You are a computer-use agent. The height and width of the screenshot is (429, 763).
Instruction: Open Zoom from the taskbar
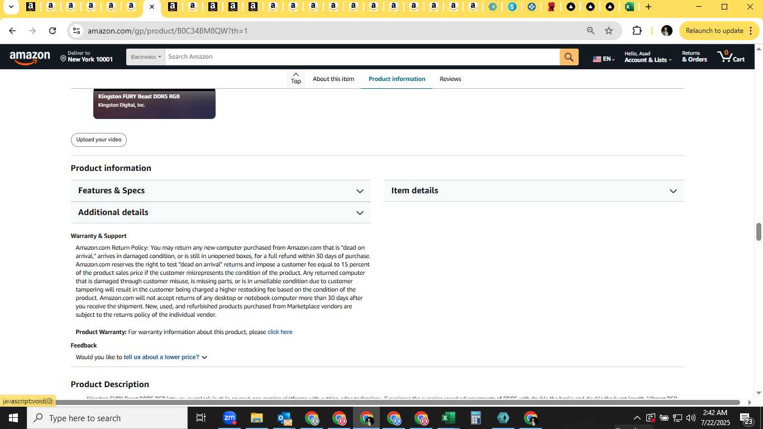click(x=229, y=418)
